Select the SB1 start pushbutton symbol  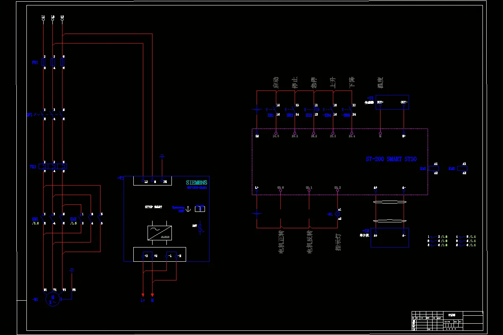271,110
